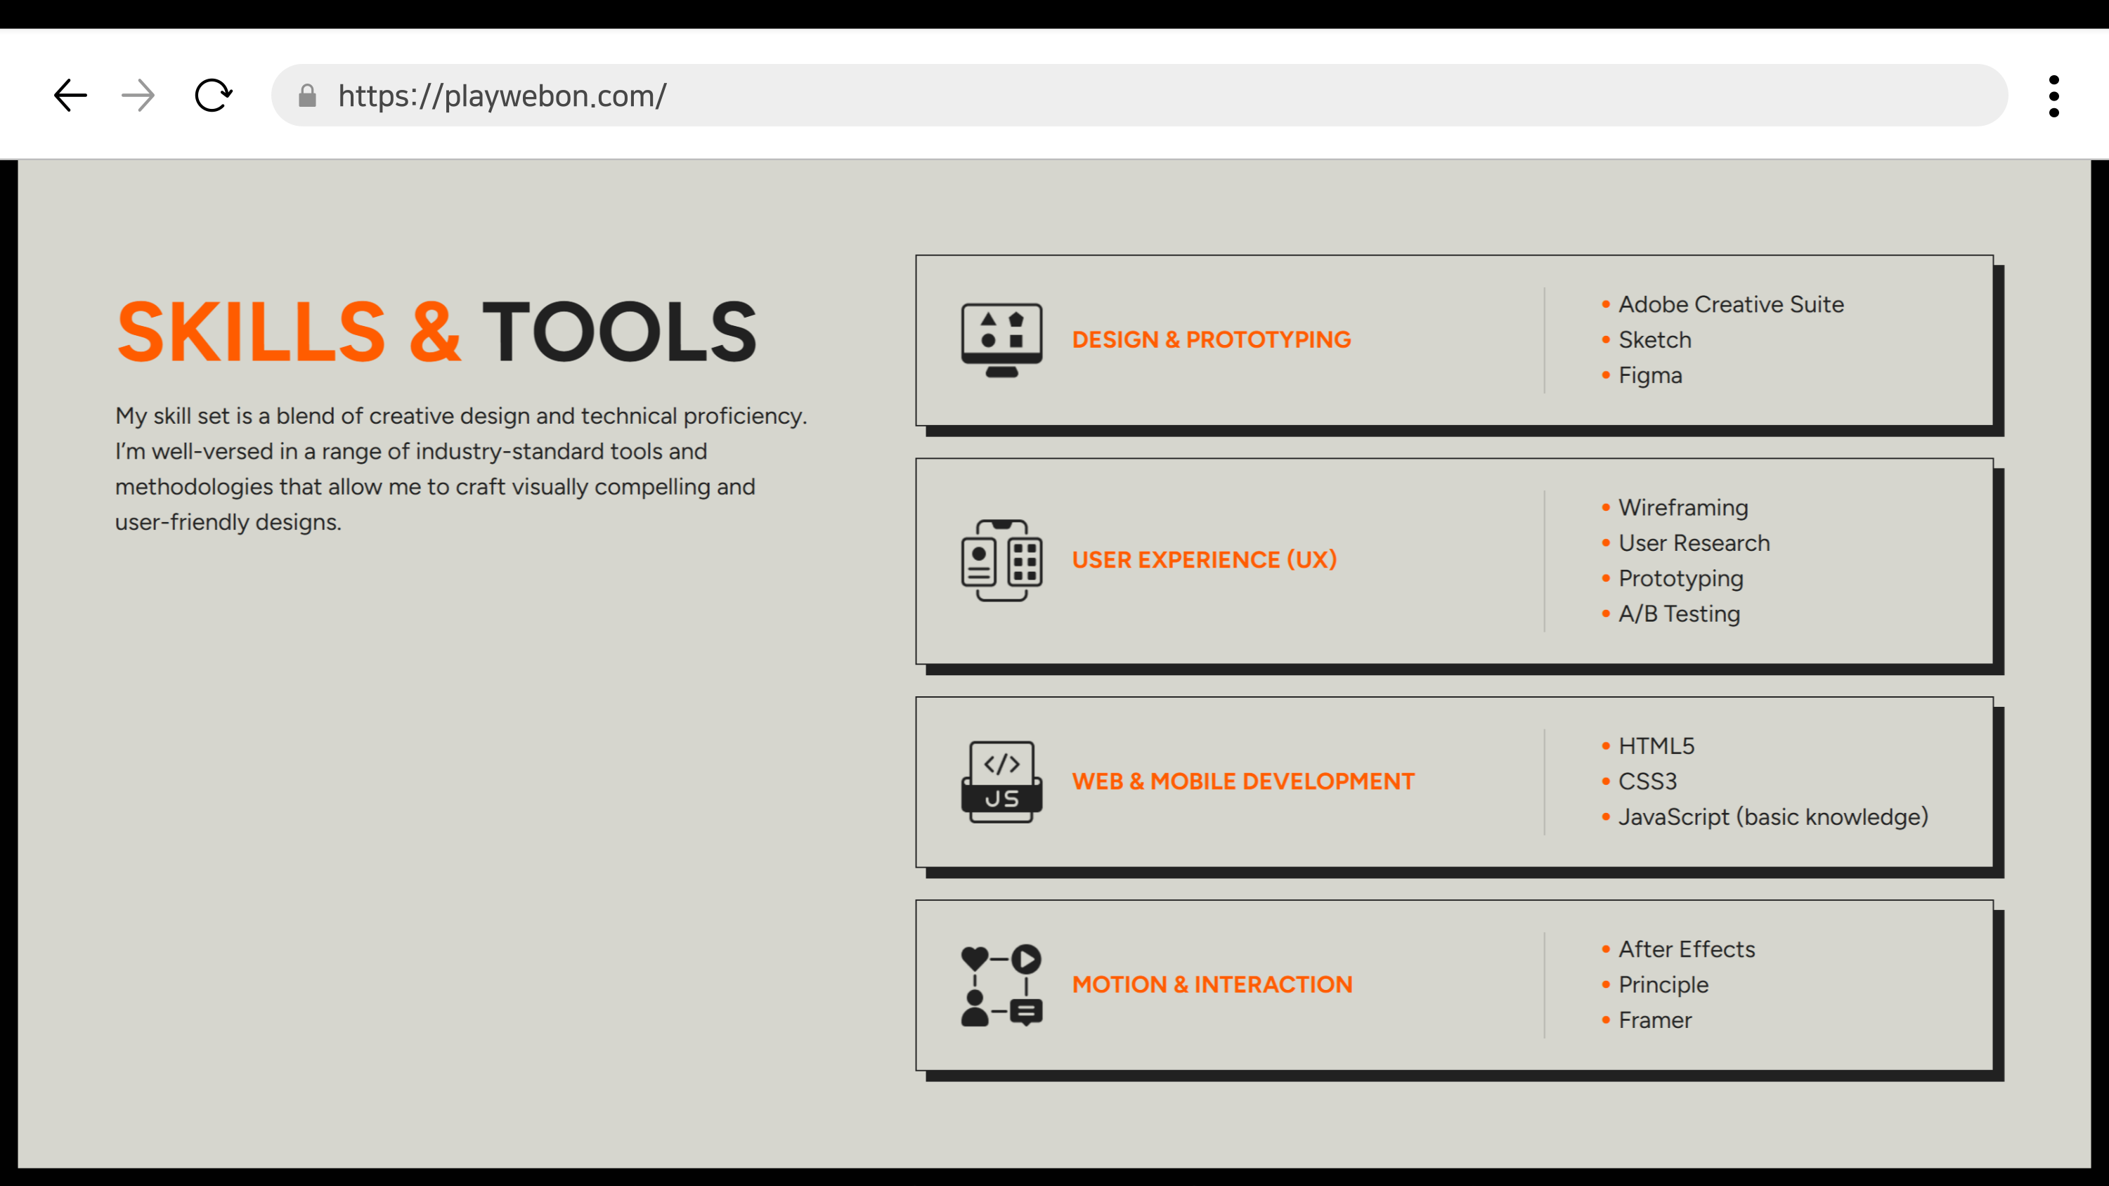This screenshot has width=2109, height=1186.
Task: Click the User Experience mobile icon
Action: click(1001, 560)
